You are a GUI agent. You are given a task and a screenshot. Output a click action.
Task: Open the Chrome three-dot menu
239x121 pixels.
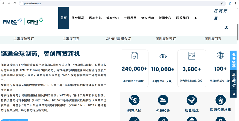[235, 4]
